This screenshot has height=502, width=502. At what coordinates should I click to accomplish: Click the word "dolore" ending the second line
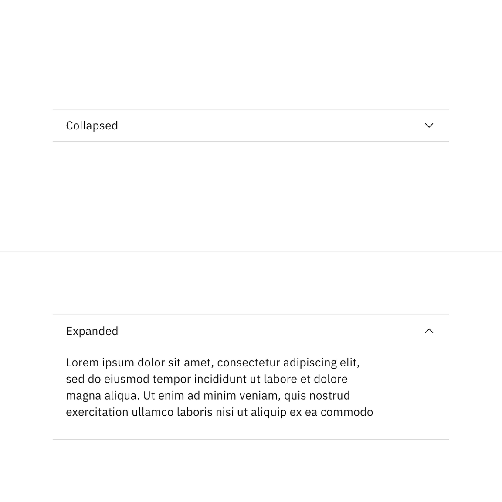331,379
